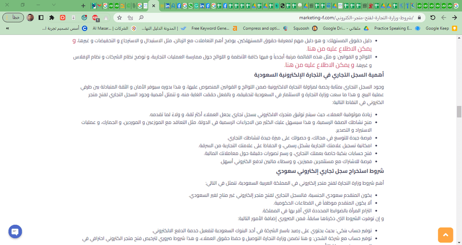462x245 pixels.
Task: Click the scrollbar up arrow
Action: coord(459,38)
